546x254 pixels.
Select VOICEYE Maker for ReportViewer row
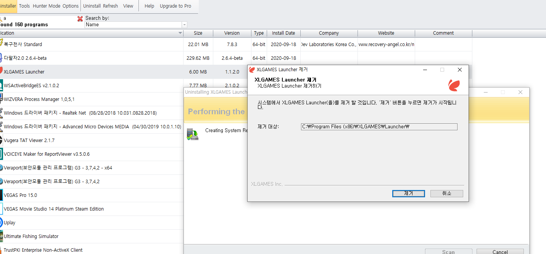click(92, 154)
